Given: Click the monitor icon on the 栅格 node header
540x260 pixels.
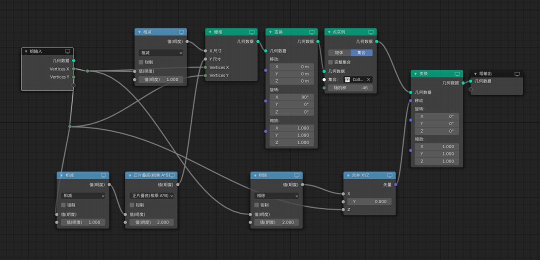Looking at the screenshot, I should (x=252, y=32).
